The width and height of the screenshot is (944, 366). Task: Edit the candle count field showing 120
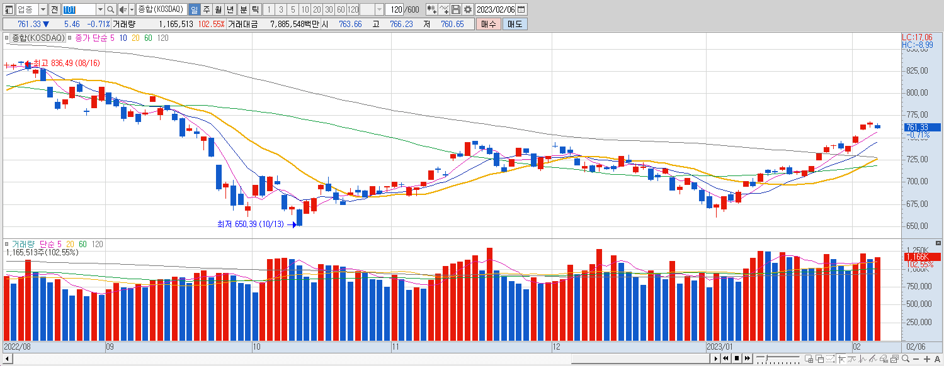point(395,9)
